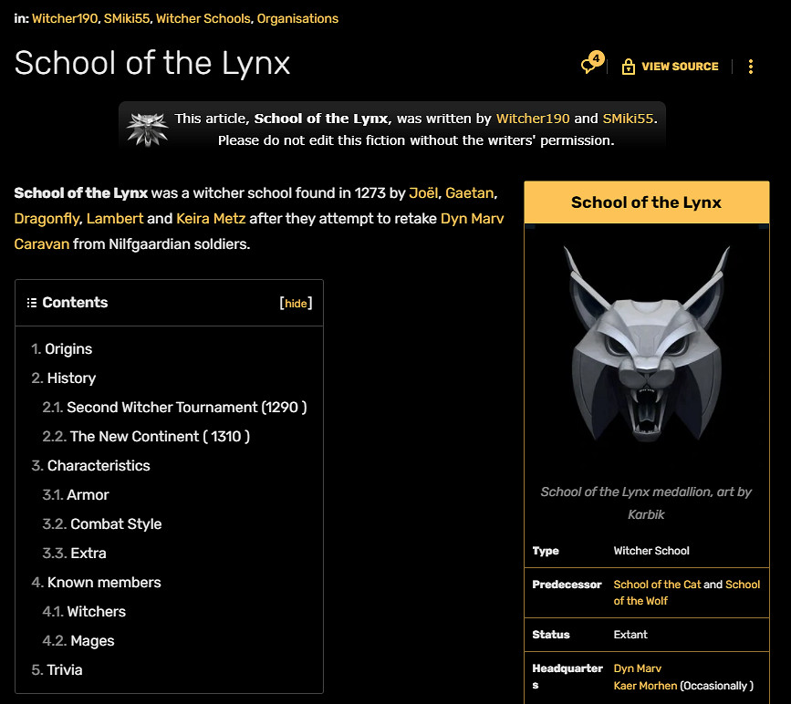Jump to the Origins section
The height and width of the screenshot is (704, 791).
68,348
